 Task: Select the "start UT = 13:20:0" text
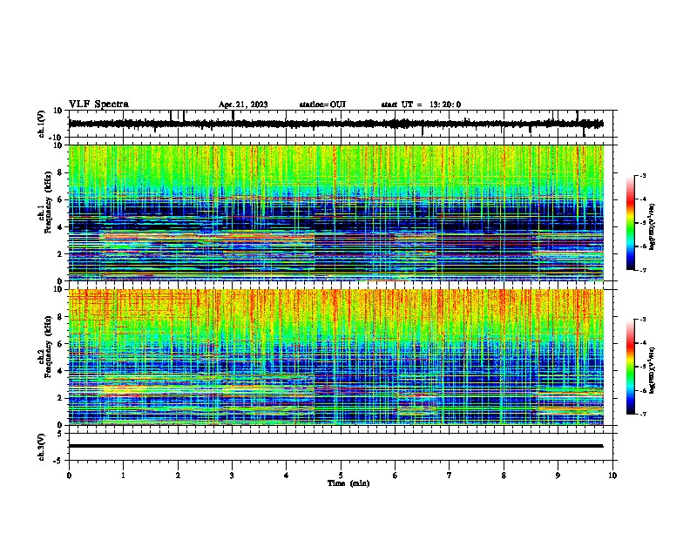(x=421, y=105)
